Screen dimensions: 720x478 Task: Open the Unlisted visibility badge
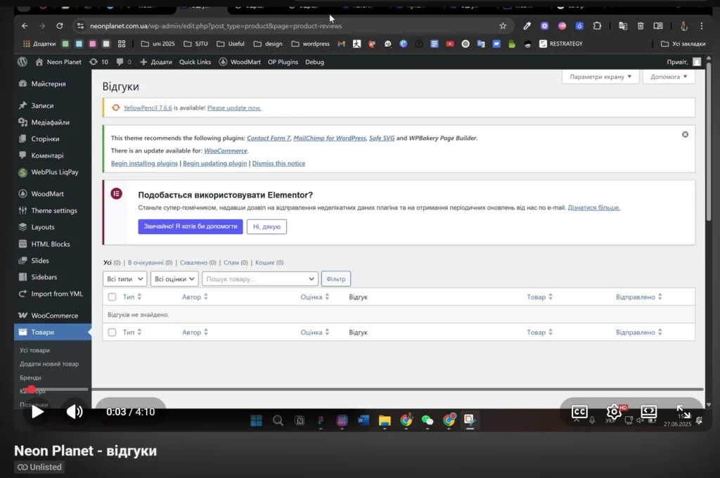[x=39, y=467]
